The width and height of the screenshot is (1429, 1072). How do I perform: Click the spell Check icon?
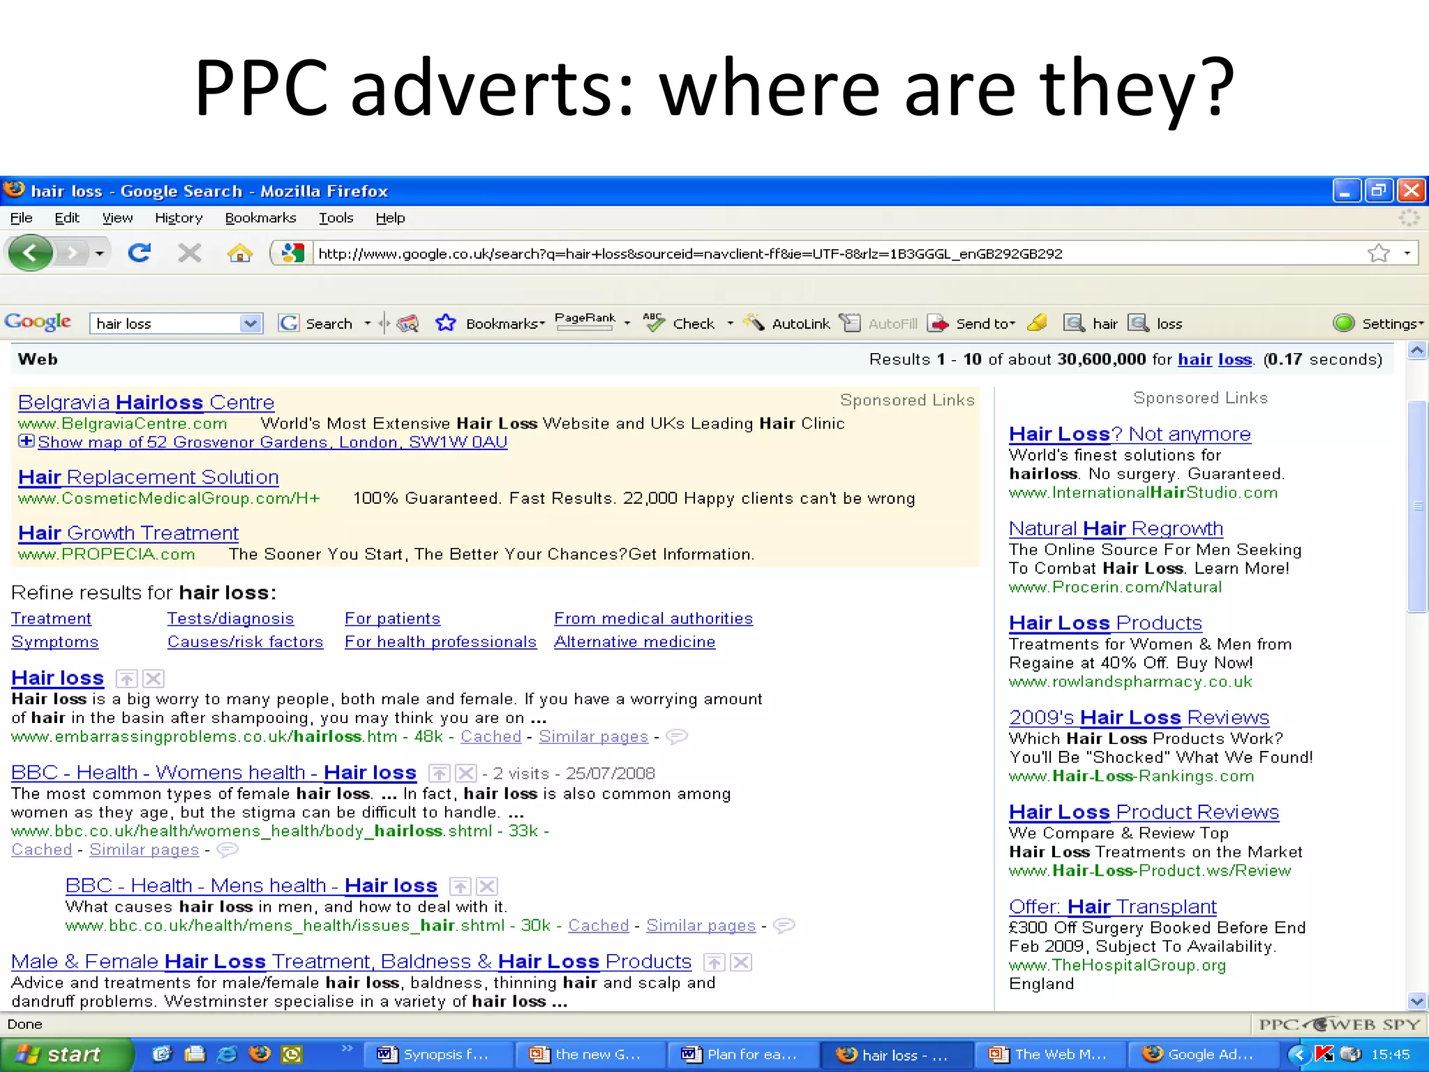653,322
